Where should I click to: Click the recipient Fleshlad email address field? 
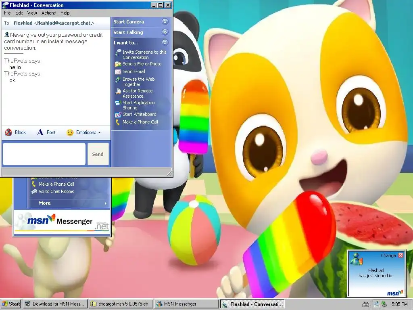point(54,23)
